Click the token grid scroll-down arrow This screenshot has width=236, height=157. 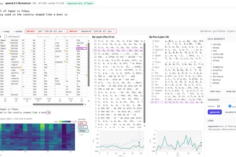pos(88,101)
